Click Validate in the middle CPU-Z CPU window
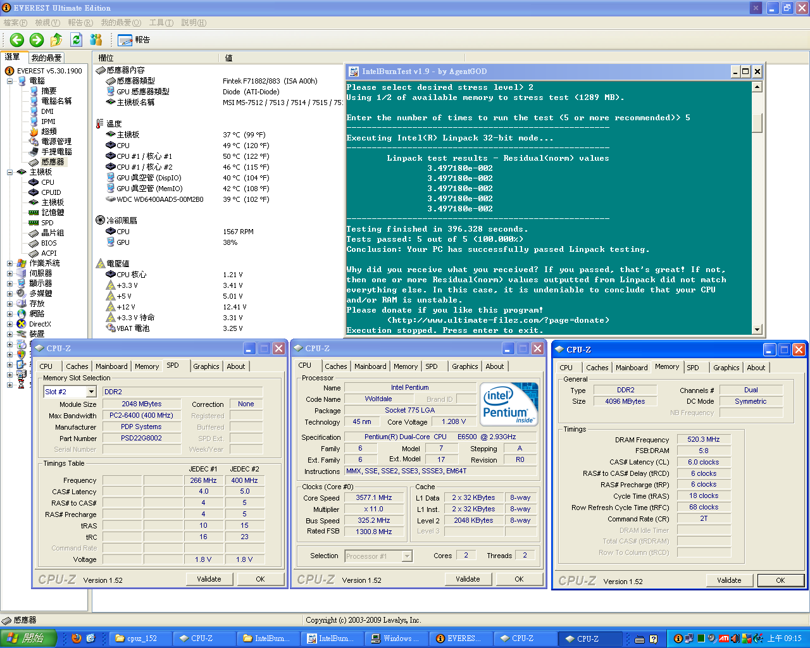The width and height of the screenshot is (810, 648). (468, 579)
